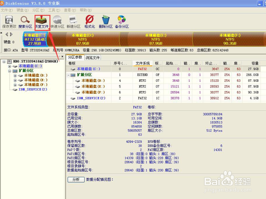Open the 查看 (View) menu

pos(70,10)
